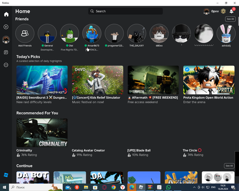
Task: Open Aftermath game thumbnail
Action: point(153,80)
